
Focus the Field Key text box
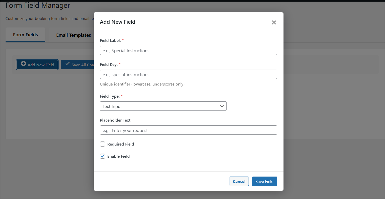click(188, 74)
